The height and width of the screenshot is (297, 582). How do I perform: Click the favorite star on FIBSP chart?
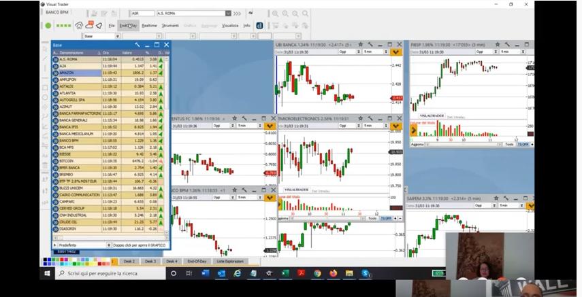click(498, 44)
